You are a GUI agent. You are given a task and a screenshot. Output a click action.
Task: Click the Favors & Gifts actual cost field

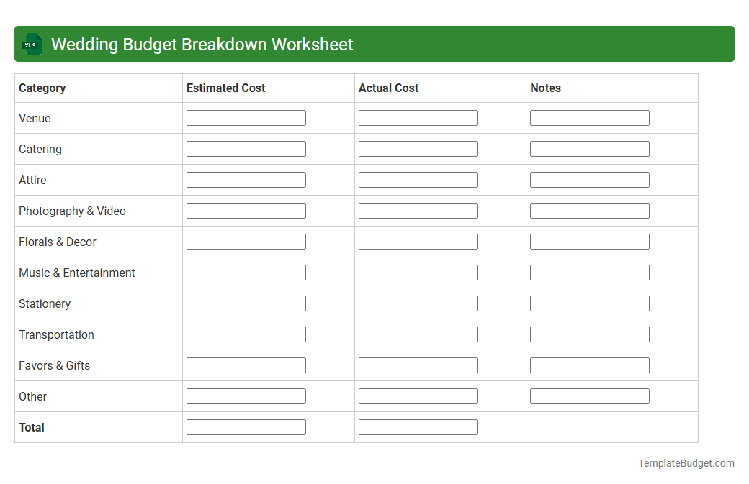[x=418, y=365]
